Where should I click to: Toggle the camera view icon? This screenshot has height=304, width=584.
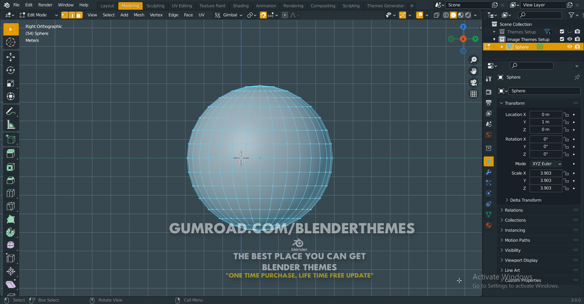(x=474, y=82)
